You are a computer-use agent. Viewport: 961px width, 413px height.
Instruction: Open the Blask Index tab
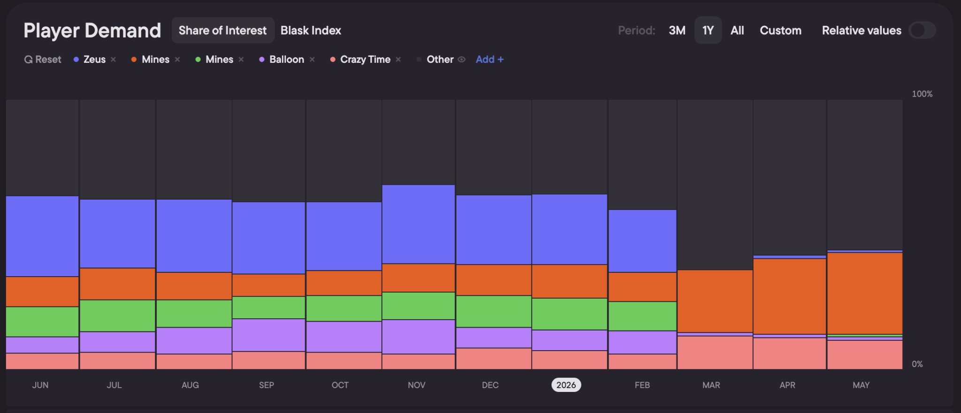(x=311, y=30)
